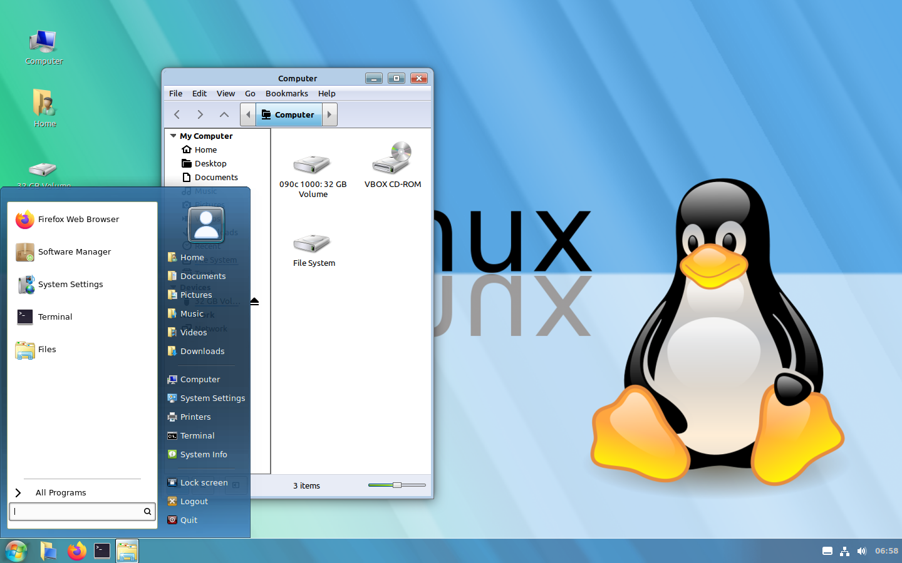Click the user avatar picture in the menu
This screenshot has width=902, height=563.
point(206,225)
